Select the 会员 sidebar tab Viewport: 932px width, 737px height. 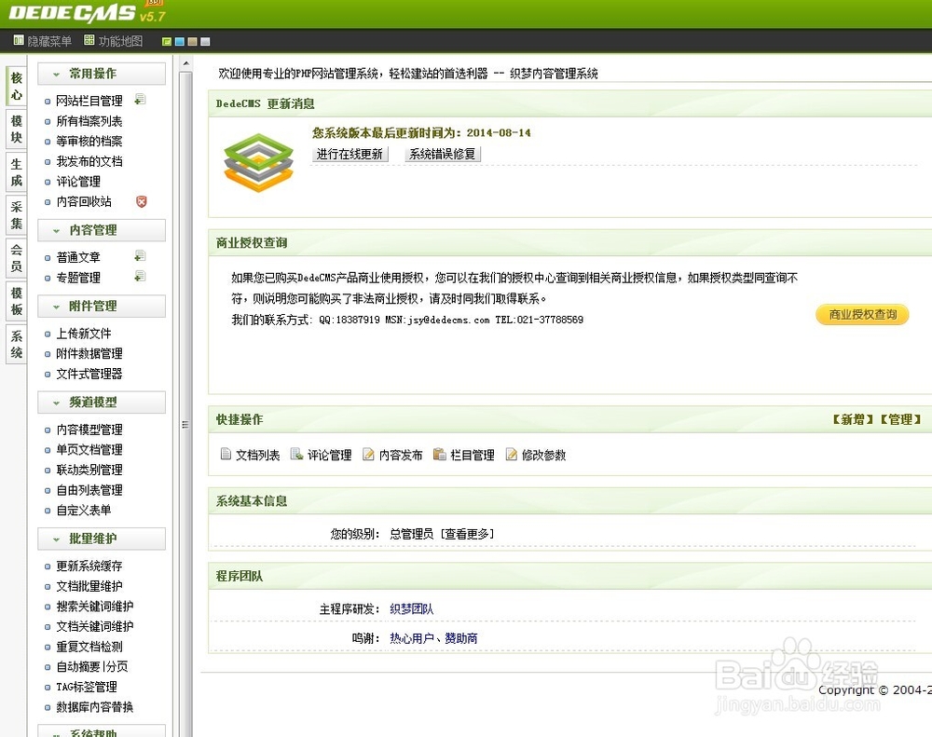17,258
